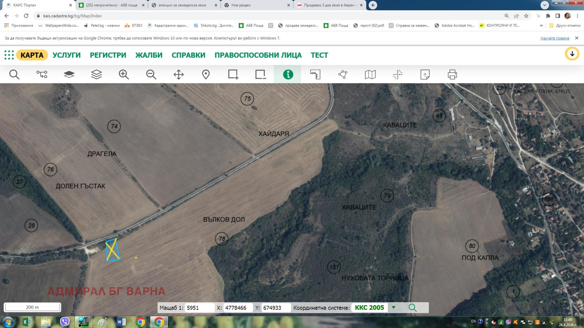Click the yellow circle download arrow
The width and height of the screenshot is (584, 328).
coord(572,54)
